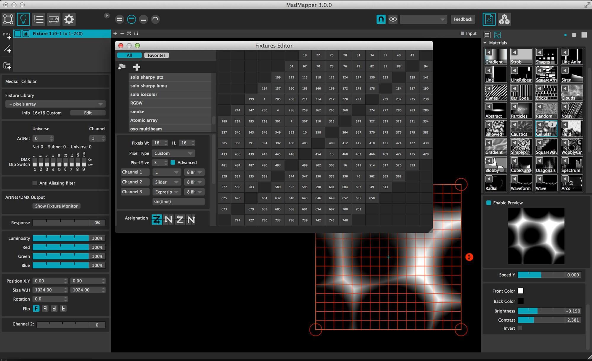Open the document media tab icon
Screen dimensions: 592x361
tap(489, 20)
